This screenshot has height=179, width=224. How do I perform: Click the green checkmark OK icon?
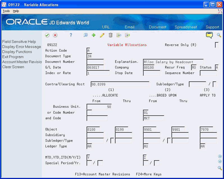(47, 35)
